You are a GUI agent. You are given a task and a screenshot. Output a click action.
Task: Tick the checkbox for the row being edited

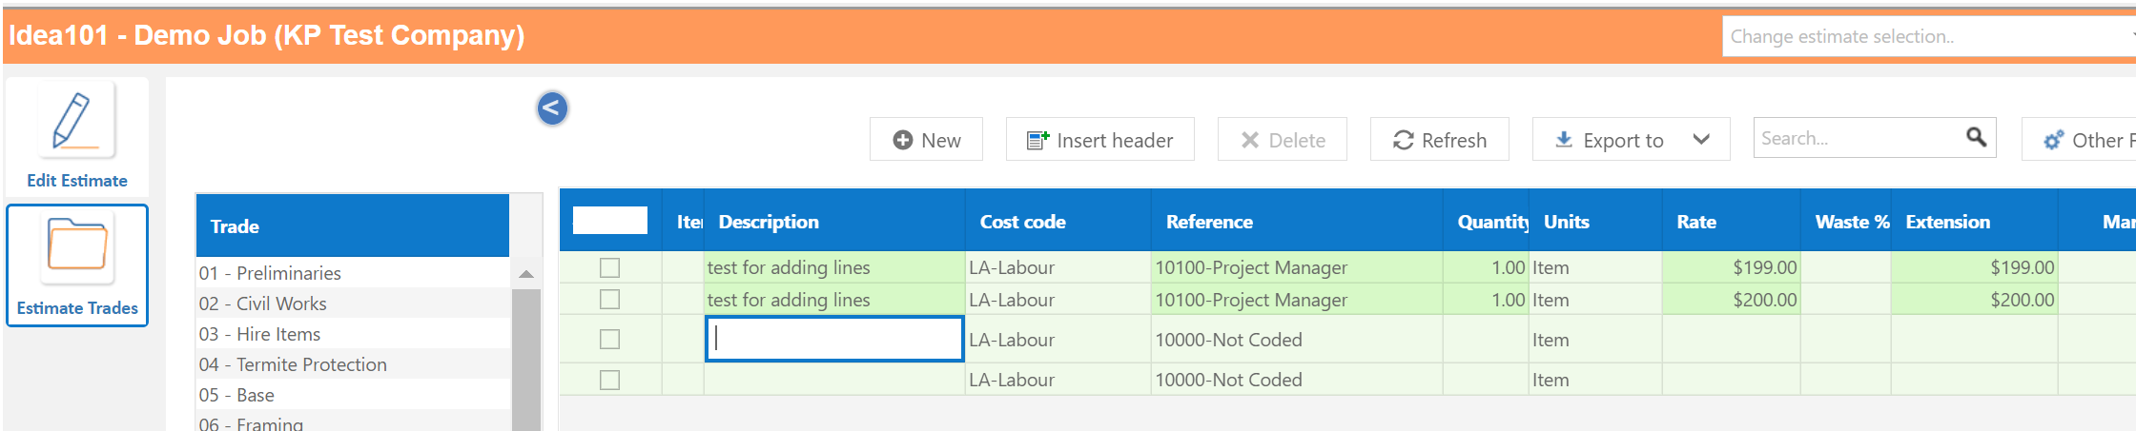609,340
